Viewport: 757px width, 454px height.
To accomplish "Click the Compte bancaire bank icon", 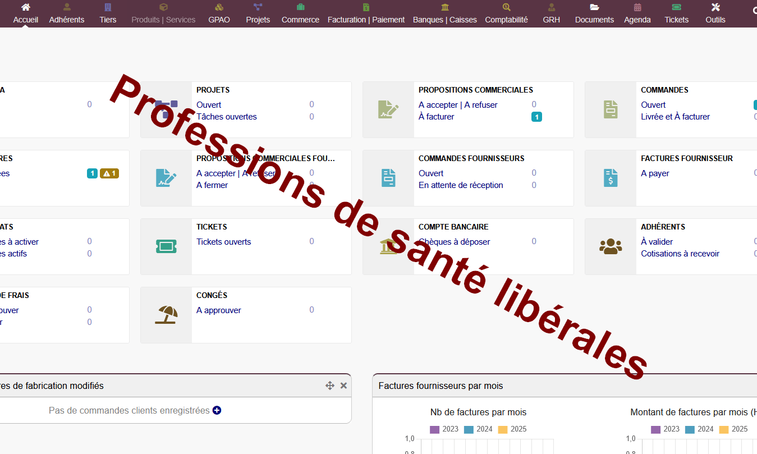I will pyautogui.click(x=388, y=246).
